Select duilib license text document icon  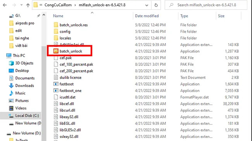click(56, 77)
